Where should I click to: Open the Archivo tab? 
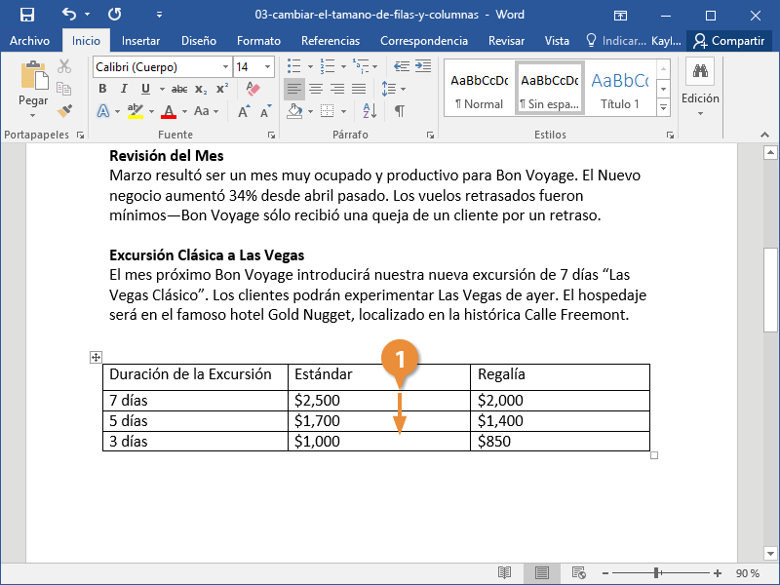(30, 40)
